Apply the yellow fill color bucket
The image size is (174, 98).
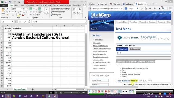click(x=18, y=14)
